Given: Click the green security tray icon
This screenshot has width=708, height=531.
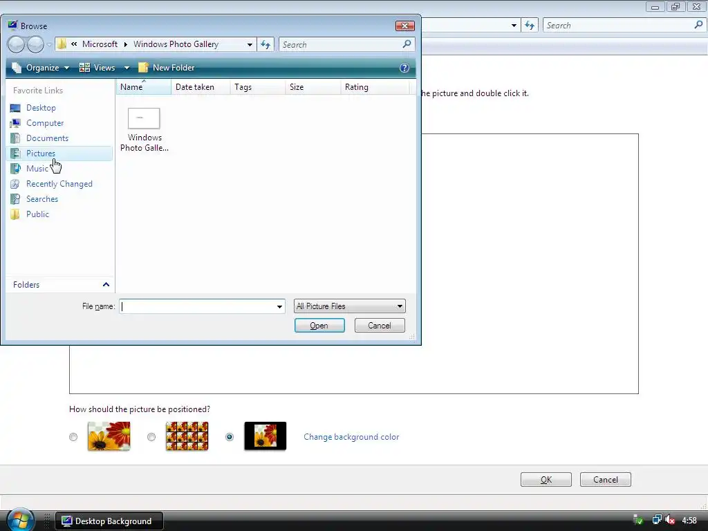Looking at the screenshot, I should pos(638,520).
